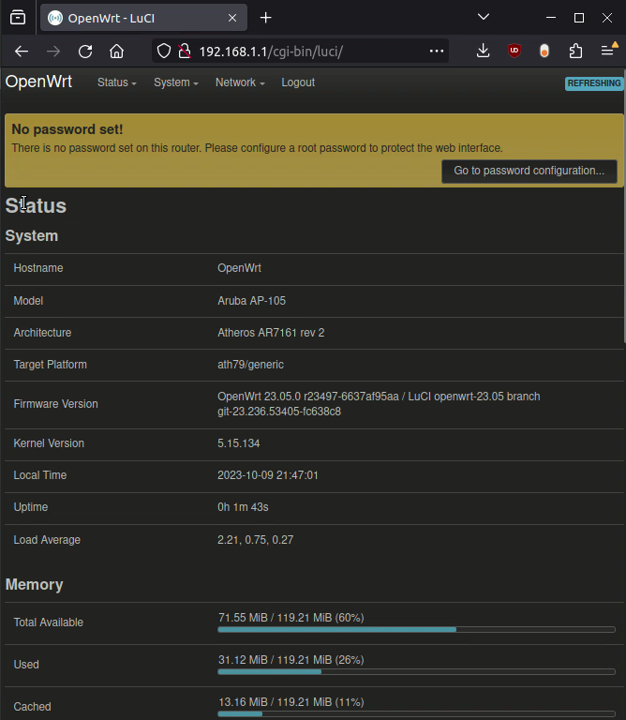The height and width of the screenshot is (720, 626).
Task: Expand the Status dropdown menu
Action: tap(116, 82)
